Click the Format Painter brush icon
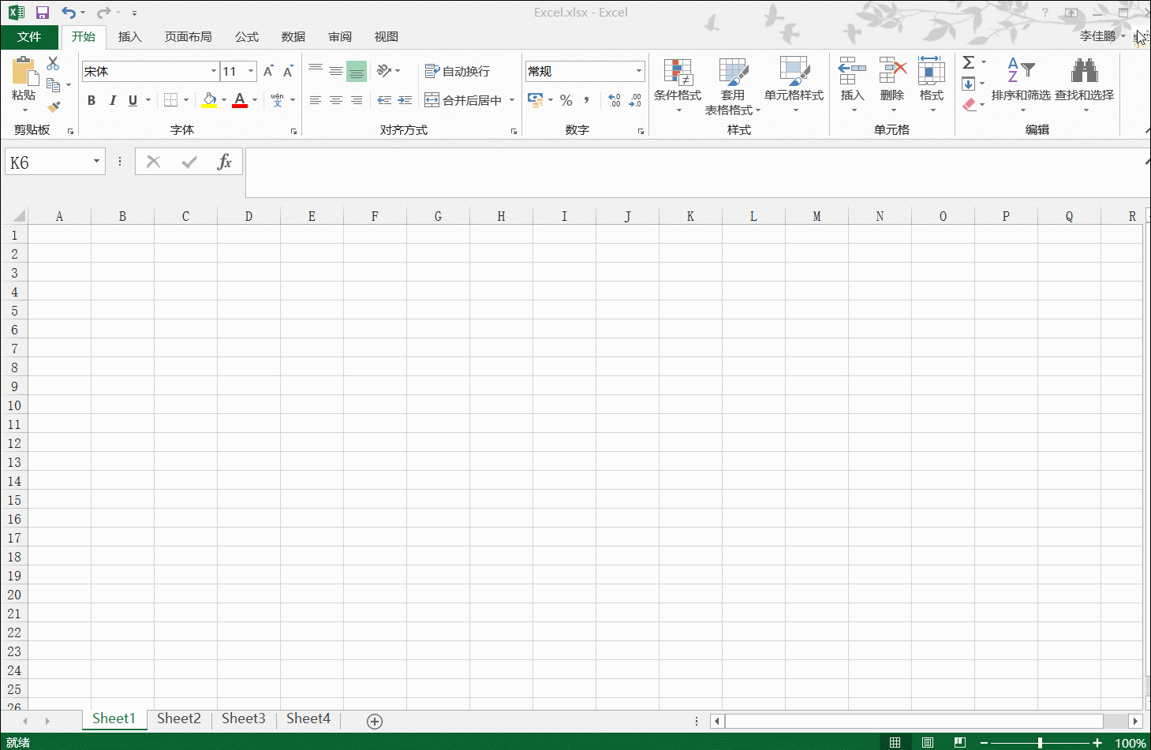The image size is (1151, 750). pyautogui.click(x=54, y=106)
